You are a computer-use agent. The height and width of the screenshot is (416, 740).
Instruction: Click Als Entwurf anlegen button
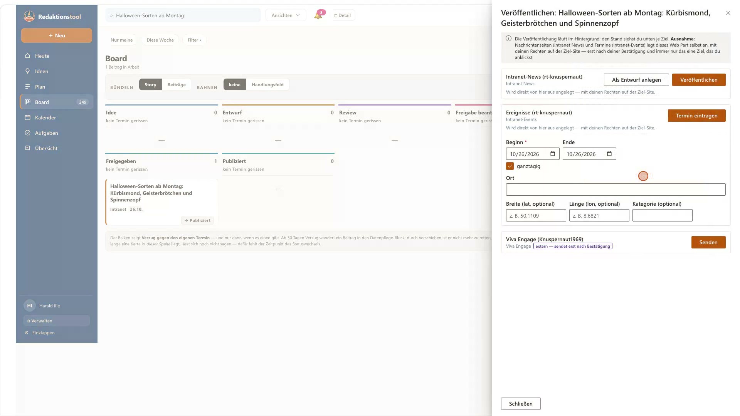636,80
